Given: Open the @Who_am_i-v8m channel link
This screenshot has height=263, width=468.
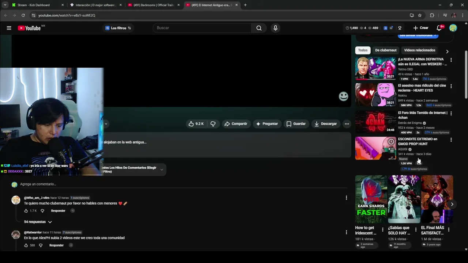Looking at the screenshot, I should (x=37, y=198).
